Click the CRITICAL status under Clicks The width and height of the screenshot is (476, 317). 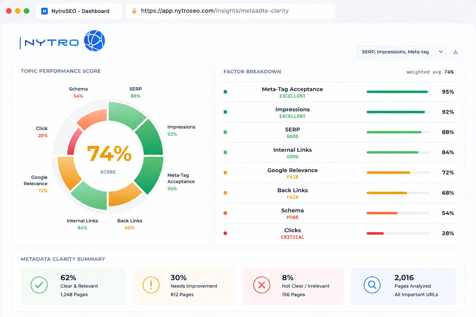click(x=293, y=237)
